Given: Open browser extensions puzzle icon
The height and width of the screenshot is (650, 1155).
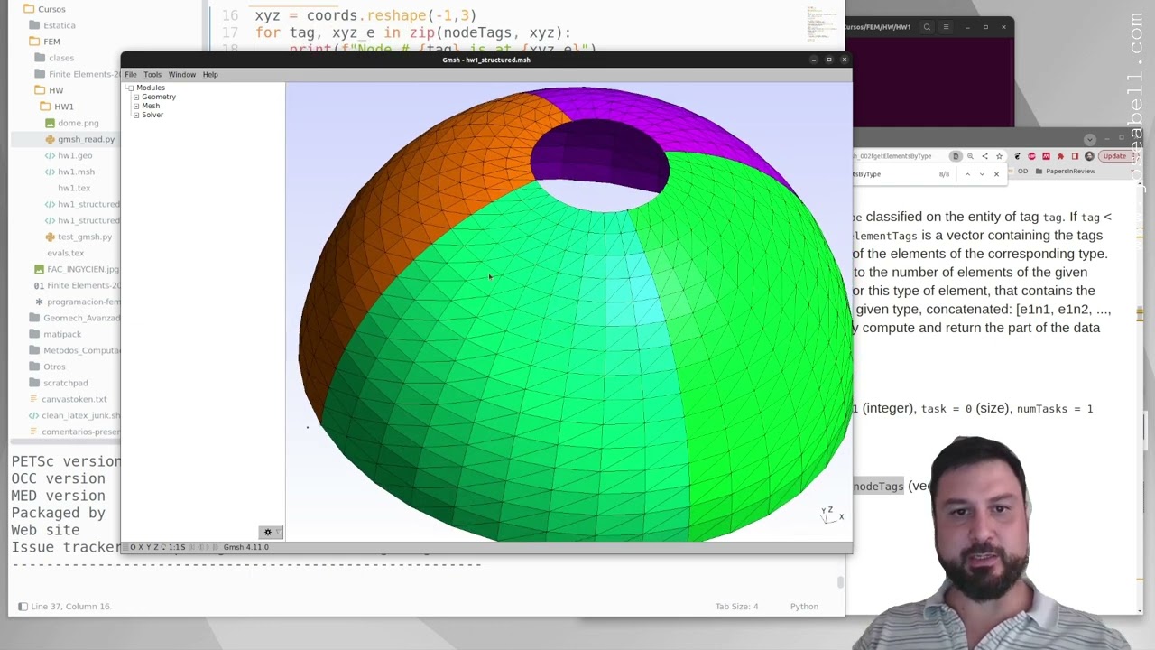Looking at the screenshot, I should coord(1060,156).
